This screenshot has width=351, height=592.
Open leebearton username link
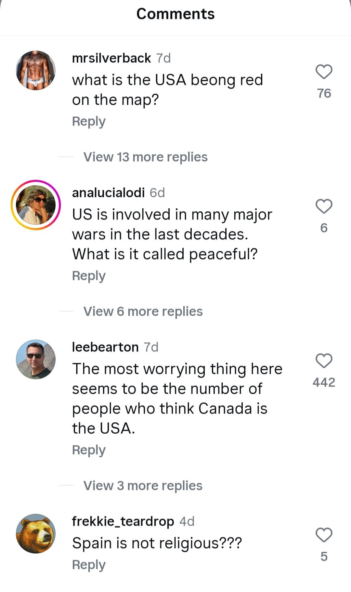[x=105, y=347]
